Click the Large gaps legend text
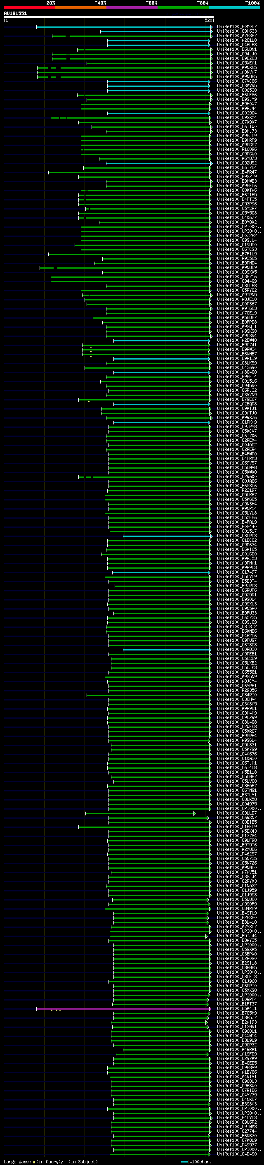264x1165 pixels. 18,1161
